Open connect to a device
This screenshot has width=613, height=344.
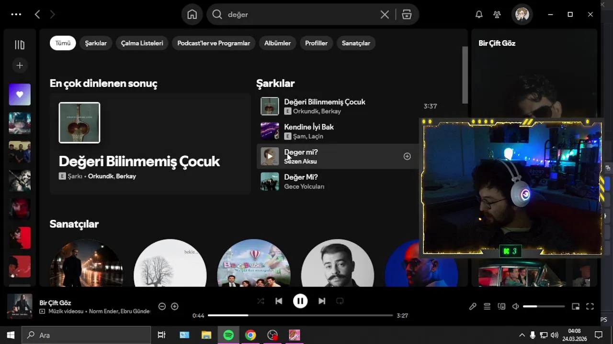(x=501, y=306)
